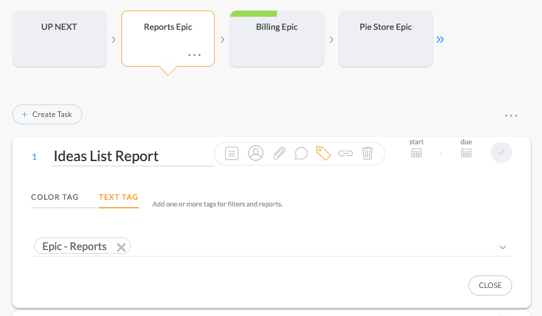Switch to the COLOR TAG tab
Viewport: 542px width, 316px height.
pos(55,197)
